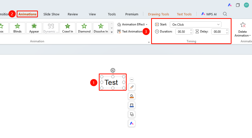Open WPS AI

(x=209, y=14)
